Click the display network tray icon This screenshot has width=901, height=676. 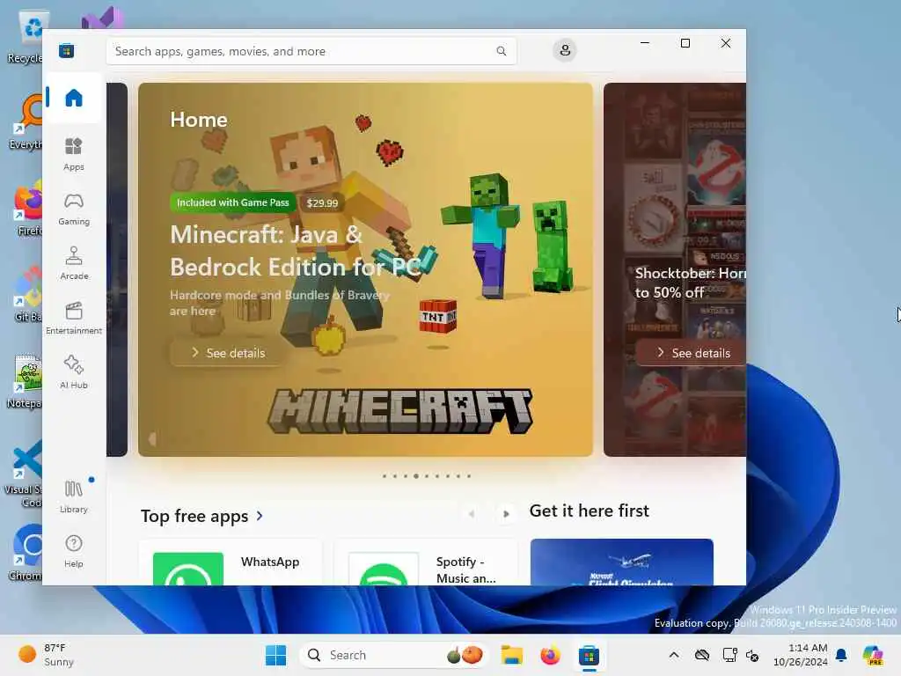point(729,655)
